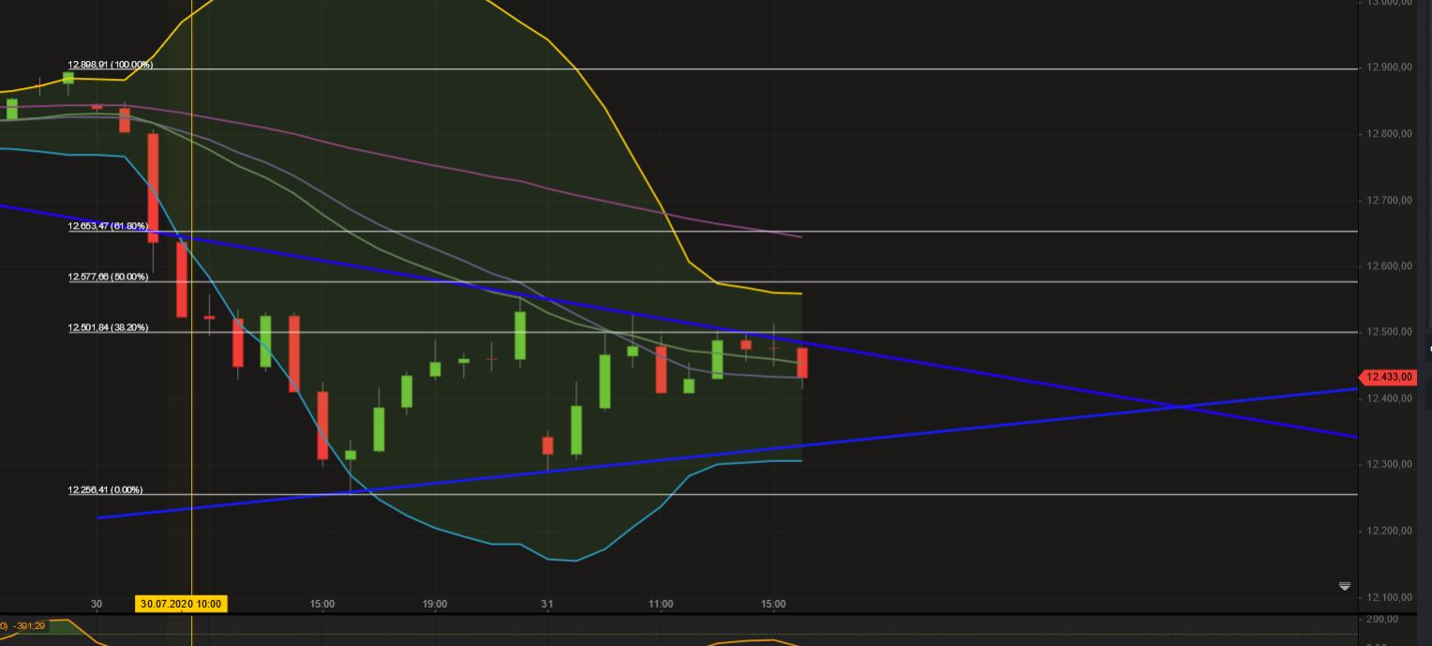
Task: Click the 12.501,84 (38.20%) Fibonacci label
Action: (107, 327)
